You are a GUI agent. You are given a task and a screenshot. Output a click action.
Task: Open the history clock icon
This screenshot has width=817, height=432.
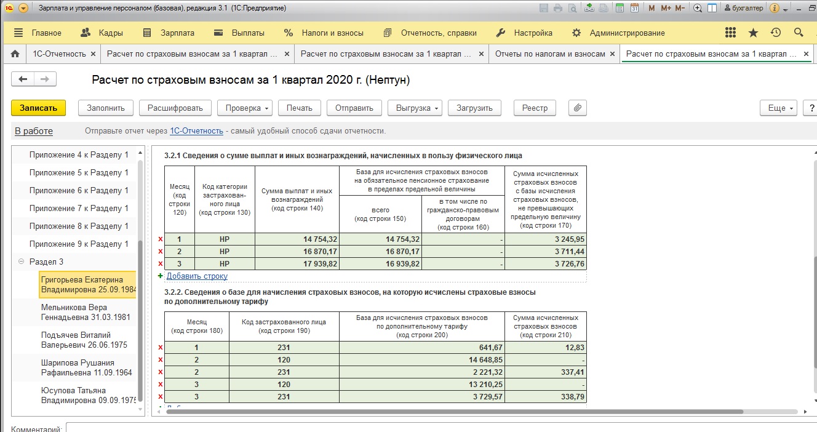click(x=776, y=33)
